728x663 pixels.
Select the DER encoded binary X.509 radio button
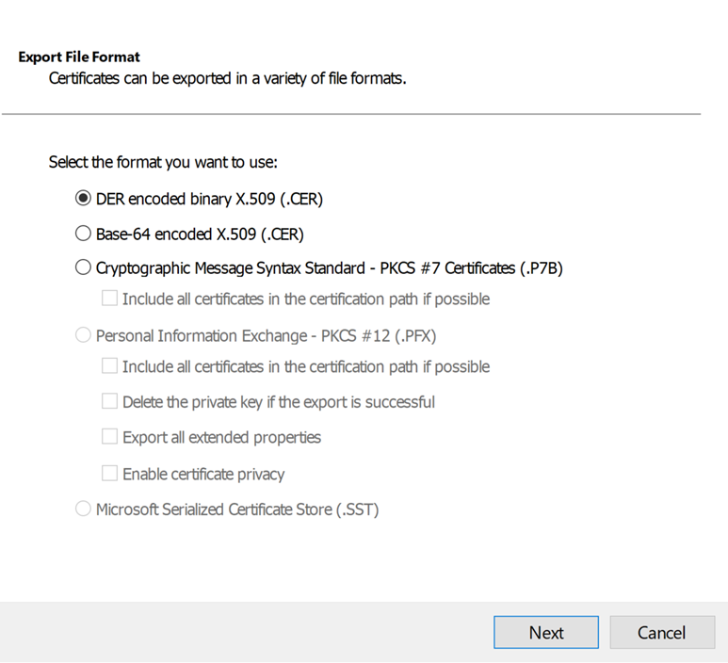click(83, 199)
